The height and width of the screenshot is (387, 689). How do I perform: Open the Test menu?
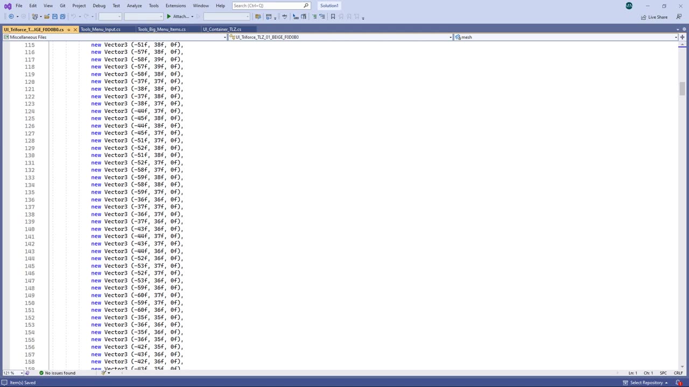pos(116,6)
